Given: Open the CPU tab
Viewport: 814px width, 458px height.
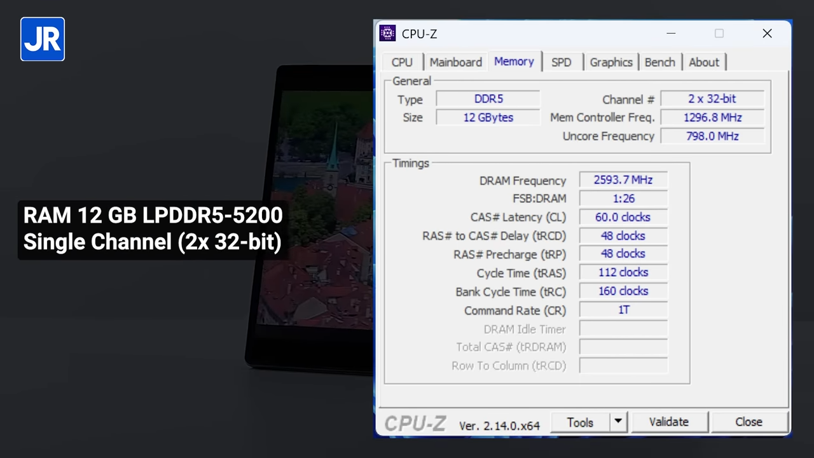Looking at the screenshot, I should (402, 62).
